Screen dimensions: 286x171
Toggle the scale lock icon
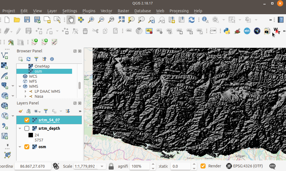point(111,166)
